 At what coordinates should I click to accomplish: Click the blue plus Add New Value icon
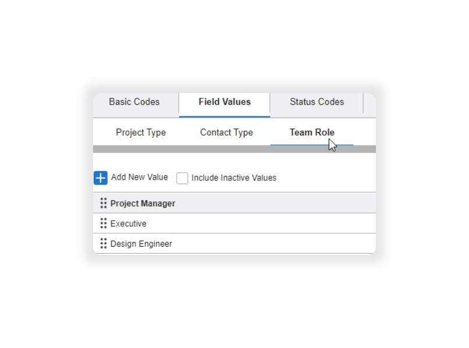pyautogui.click(x=101, y=178)
